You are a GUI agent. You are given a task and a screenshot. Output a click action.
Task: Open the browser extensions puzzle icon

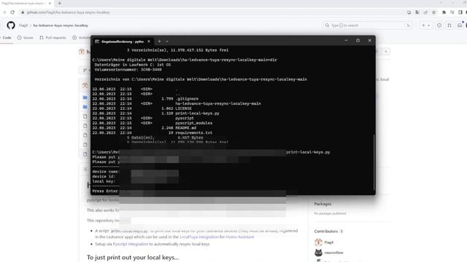444,12
